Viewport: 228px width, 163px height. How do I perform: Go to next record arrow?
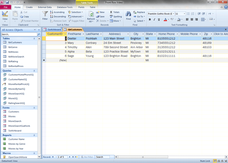[70, 157]
